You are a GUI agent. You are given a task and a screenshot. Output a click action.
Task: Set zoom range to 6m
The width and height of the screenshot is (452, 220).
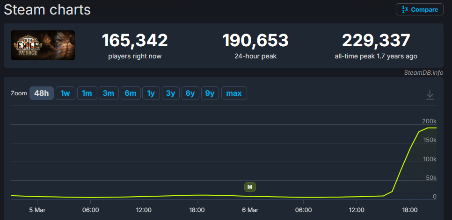tap(131, 93)
